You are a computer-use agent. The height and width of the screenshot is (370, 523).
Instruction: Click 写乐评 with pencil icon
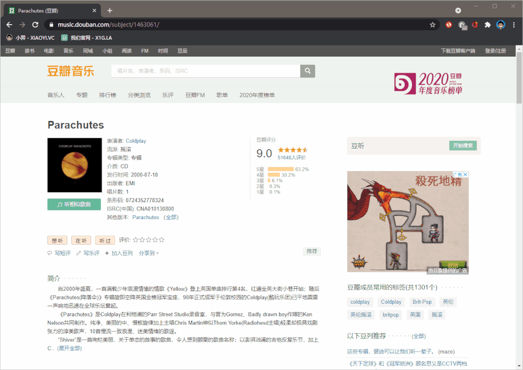tap(88, 253)
